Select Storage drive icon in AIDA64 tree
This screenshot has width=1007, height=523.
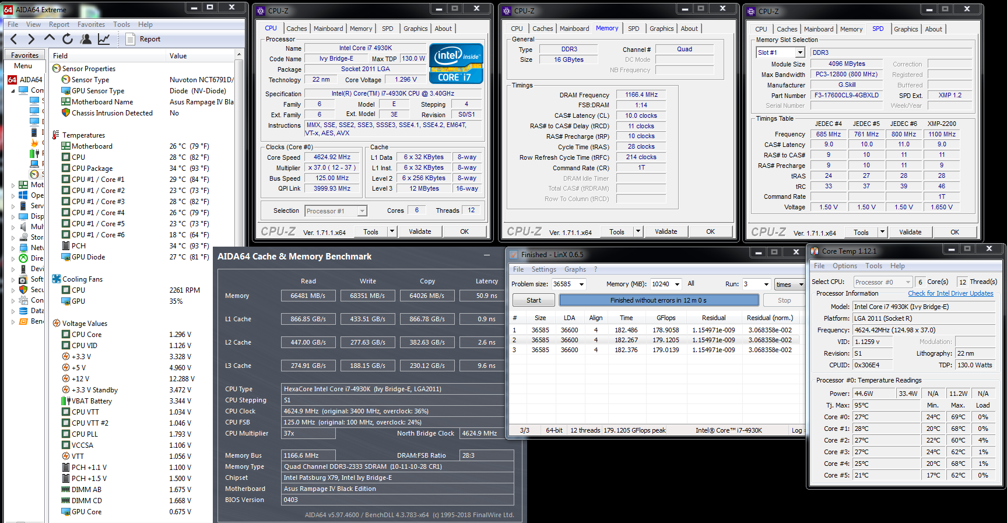coord(23,237)
